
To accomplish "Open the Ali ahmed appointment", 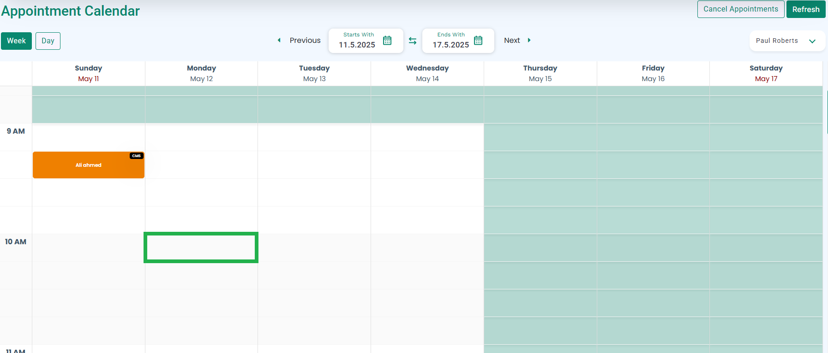I will point(89,165).
